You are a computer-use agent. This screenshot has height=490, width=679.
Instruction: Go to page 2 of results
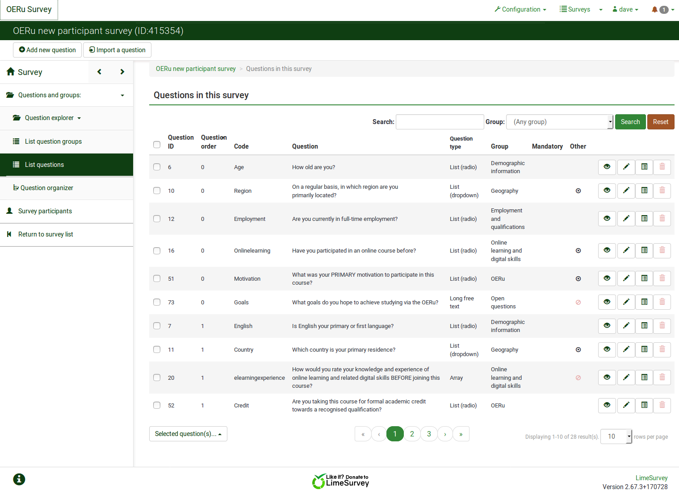tap(412, 434)
